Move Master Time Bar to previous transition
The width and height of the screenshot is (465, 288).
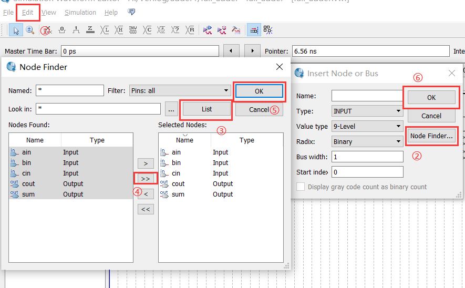coord(231,51)
